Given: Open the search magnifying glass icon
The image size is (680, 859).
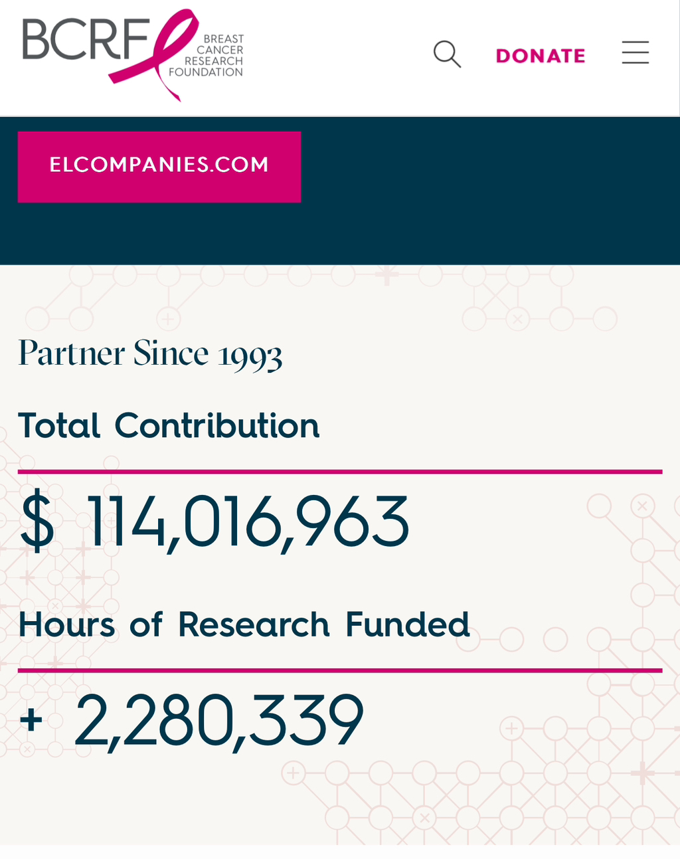Looking at the screenshot, I should click(x=447, y=54).
